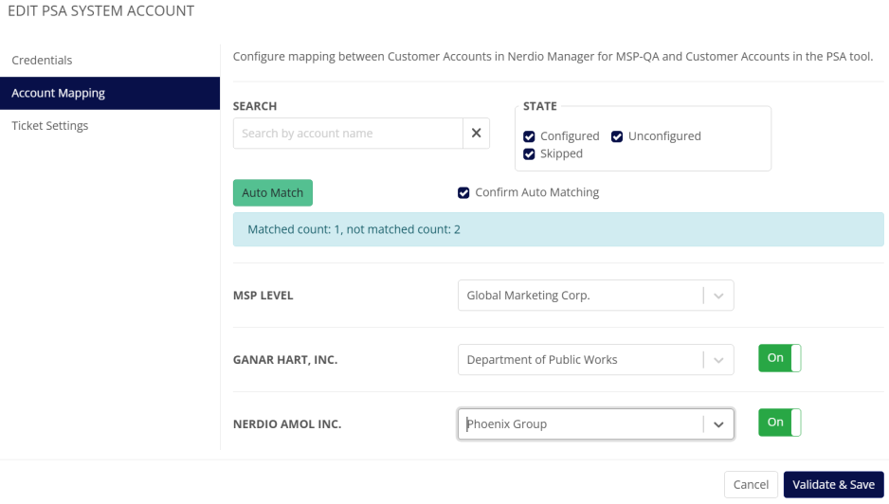Go to Ticket Settings tab
The width and height of the screenshot is (889, 504).
tap(50, 126)
